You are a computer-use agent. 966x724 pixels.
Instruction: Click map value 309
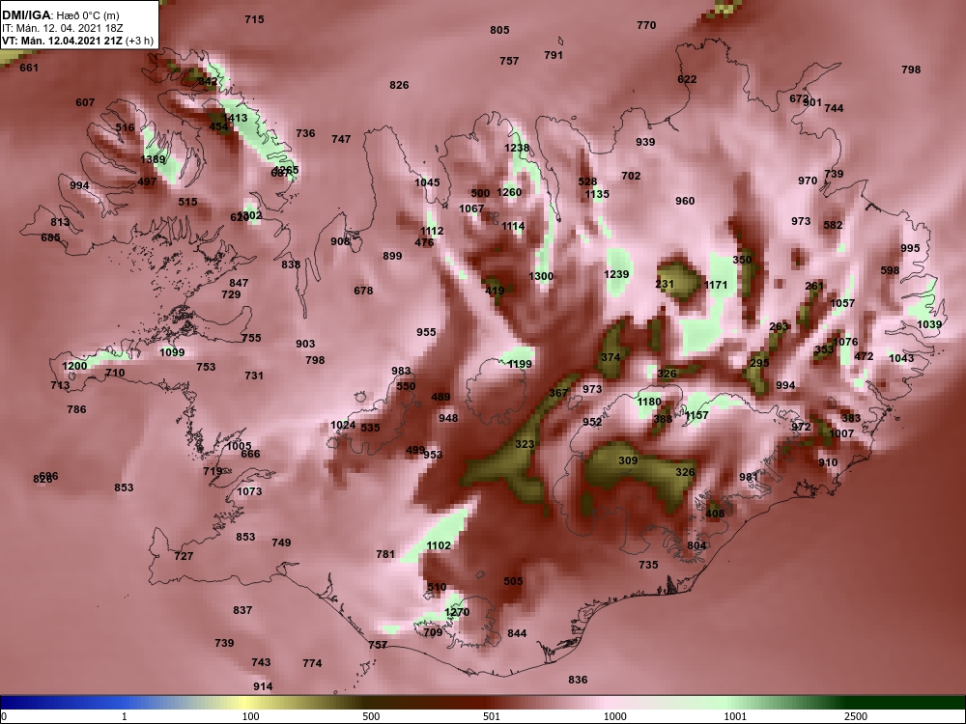coord(628,460)
